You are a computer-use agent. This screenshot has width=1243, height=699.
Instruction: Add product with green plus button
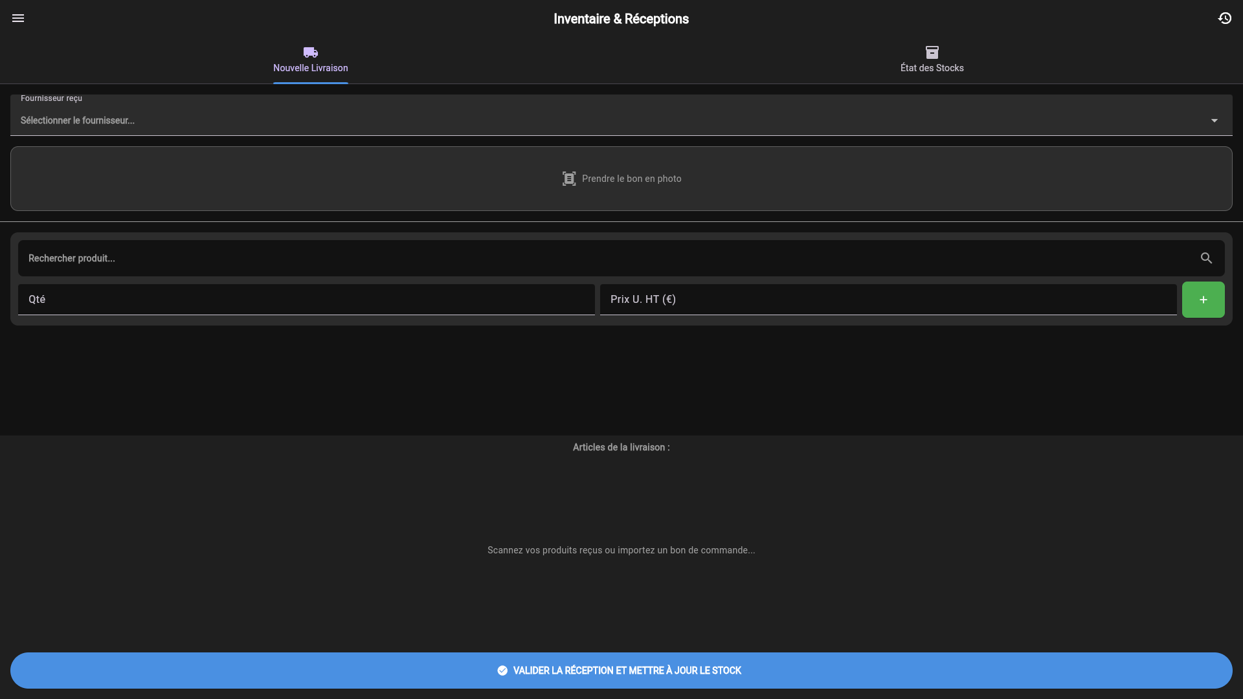click(x=1204, y=300)
